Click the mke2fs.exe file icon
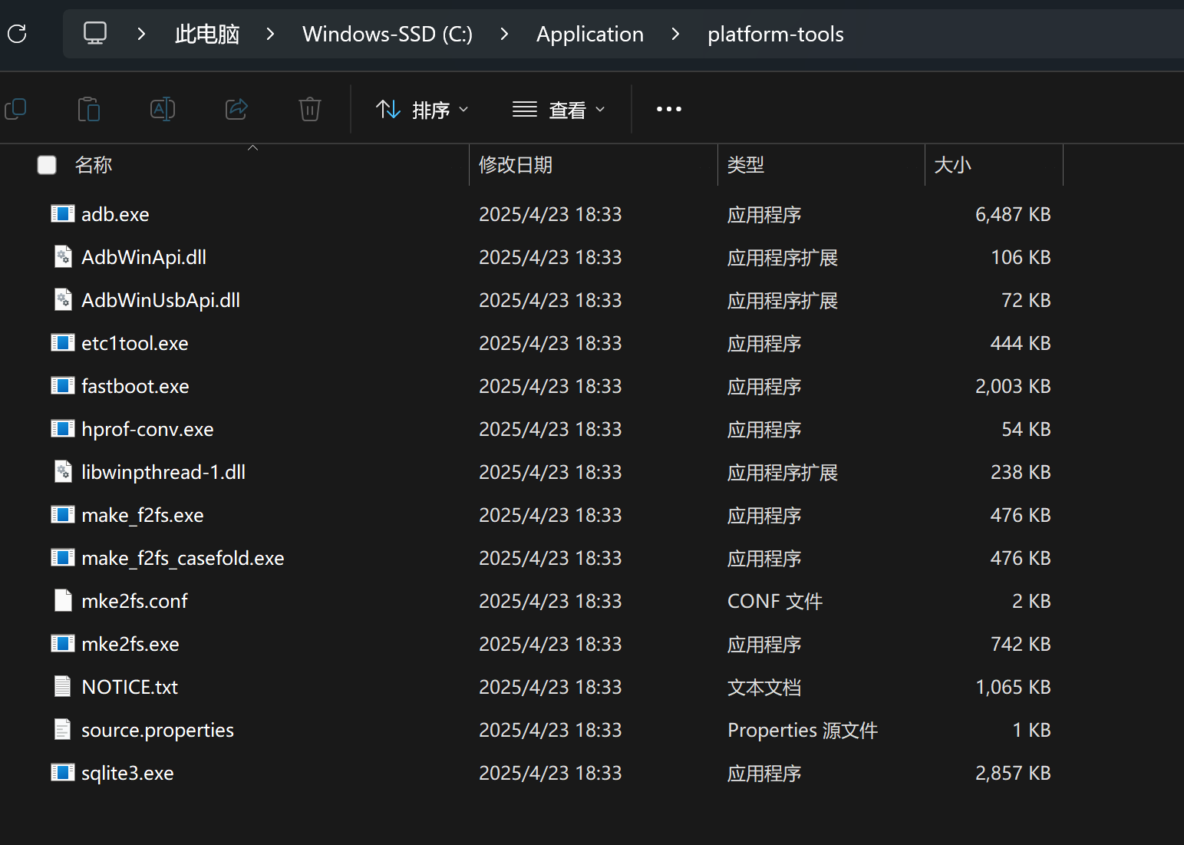Image resolution: width=1184 pixels, height=845 pixels. point(63,643)
